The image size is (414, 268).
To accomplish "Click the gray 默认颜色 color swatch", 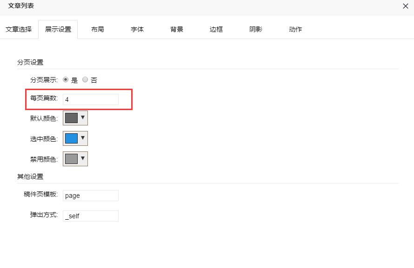I will click(71, 118).
